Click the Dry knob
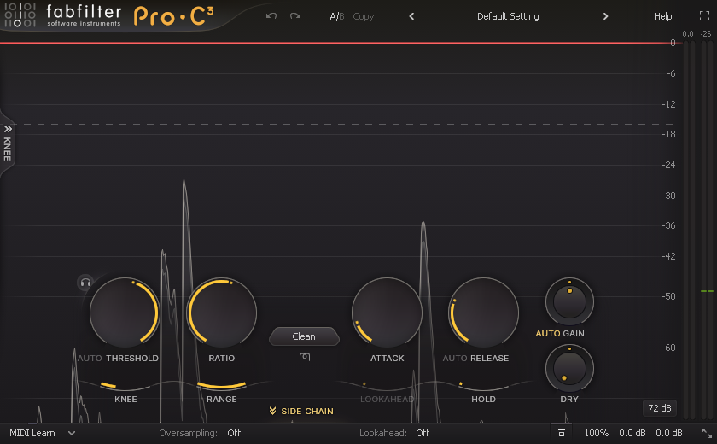The image size is (717, 444). pyautogui.click(x=569, y=369)
